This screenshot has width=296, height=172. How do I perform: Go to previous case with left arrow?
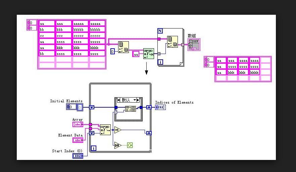(118, 100)
